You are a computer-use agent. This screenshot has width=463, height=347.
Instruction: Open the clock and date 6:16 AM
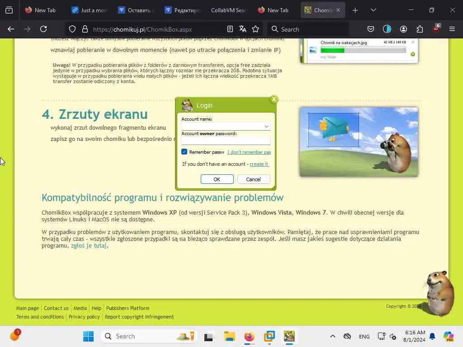(415, 336)
